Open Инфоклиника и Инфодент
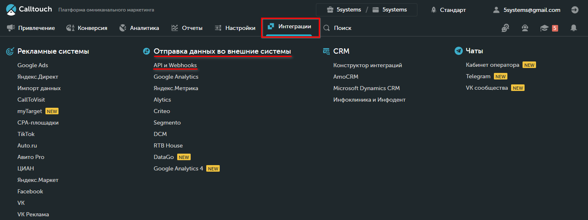The height and width of the screenshot is (220, 588). 369,100
